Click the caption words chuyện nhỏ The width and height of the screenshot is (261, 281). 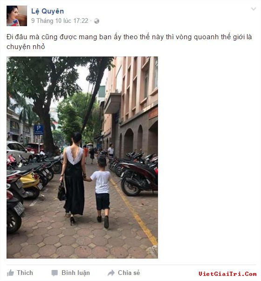tap(26, 47)
